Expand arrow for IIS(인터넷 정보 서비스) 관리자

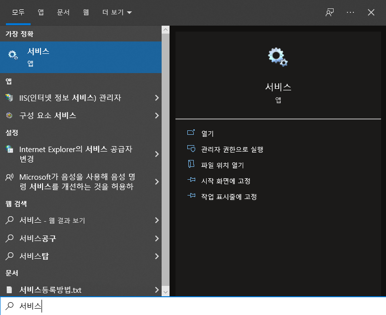[157, 98]
